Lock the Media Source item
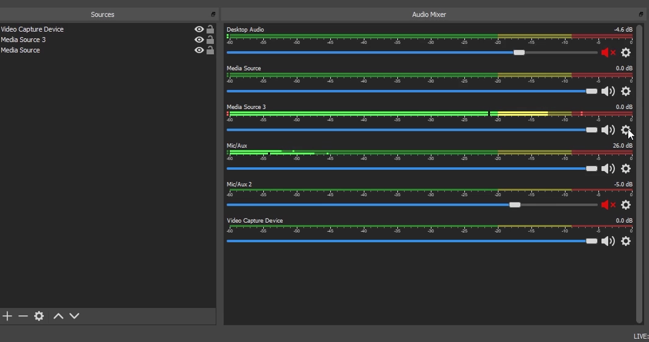This screenshot has height=342, width=649. point(210,51)
